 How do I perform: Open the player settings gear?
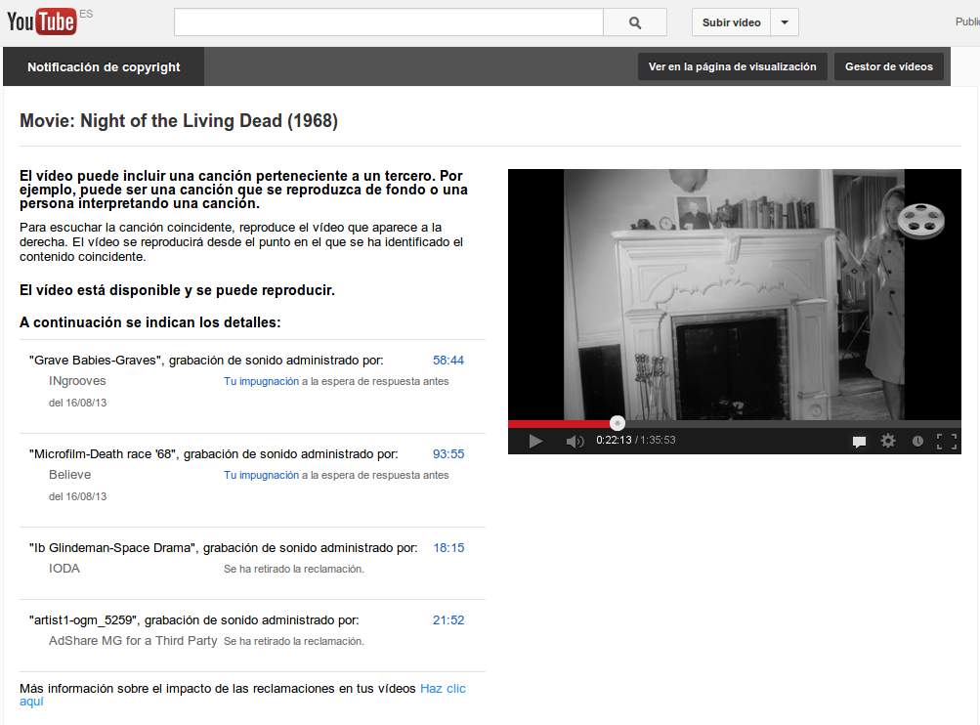point(888,441)
